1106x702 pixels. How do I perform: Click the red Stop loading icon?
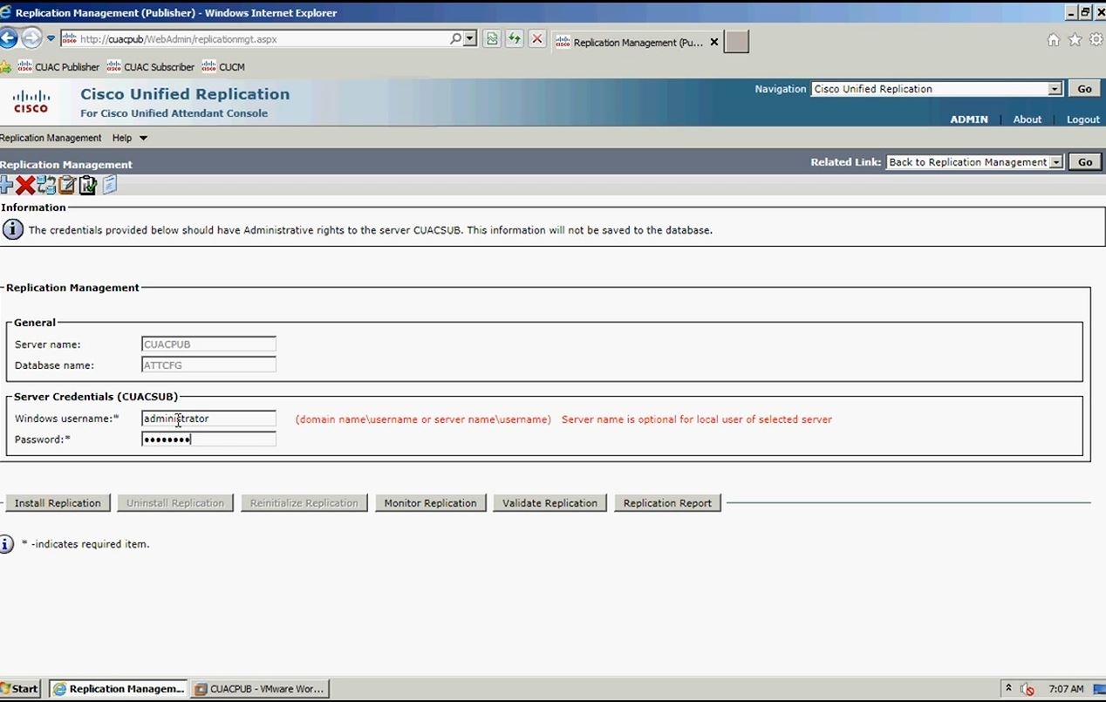pyautogui.click(x=537, y=39)
